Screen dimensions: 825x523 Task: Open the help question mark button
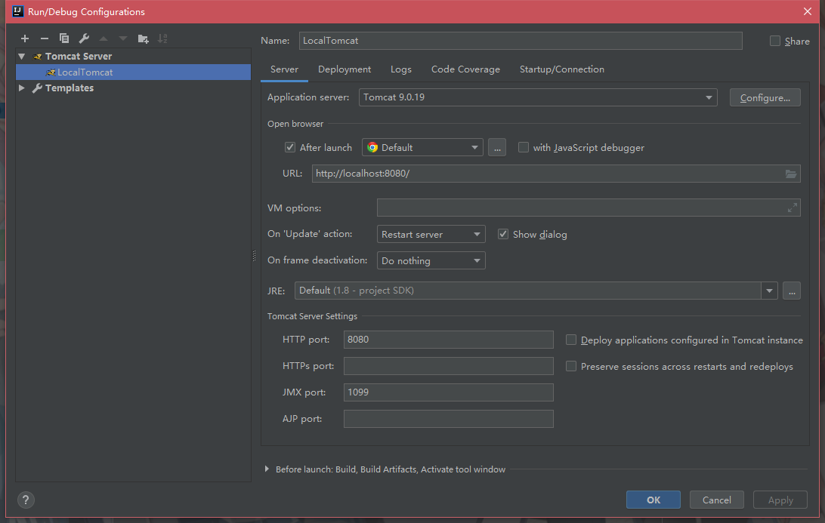click(26, 500)
